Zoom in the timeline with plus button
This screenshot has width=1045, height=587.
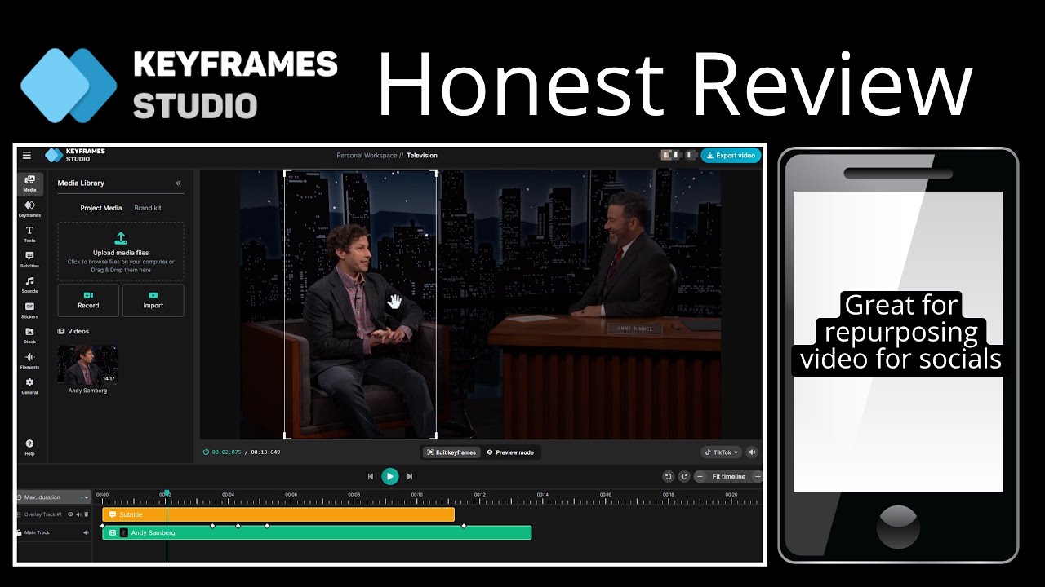click(x=758, y=477)
